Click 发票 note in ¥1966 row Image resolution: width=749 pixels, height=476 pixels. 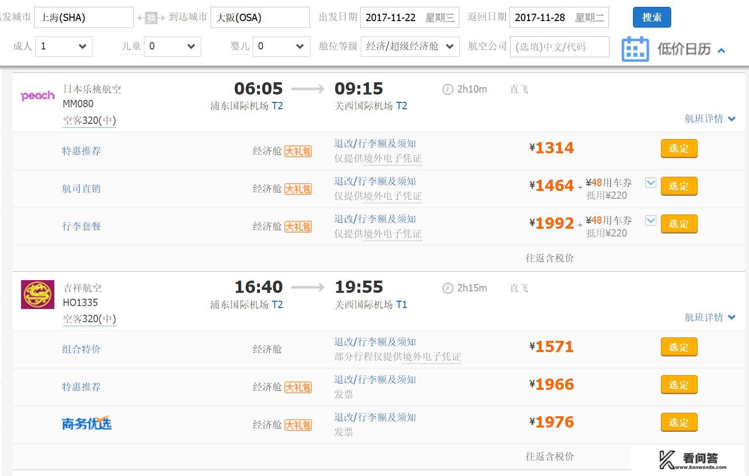[x=344, y=394]
